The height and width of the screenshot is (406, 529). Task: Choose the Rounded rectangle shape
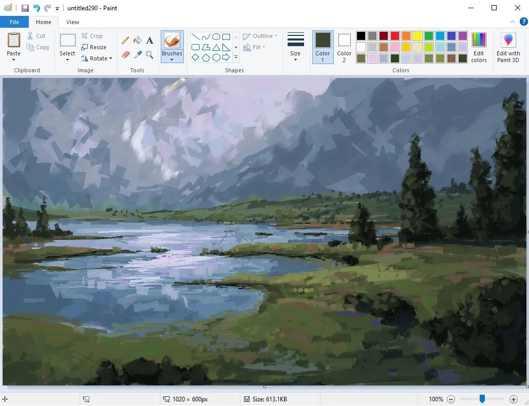[x=196, y=47]
